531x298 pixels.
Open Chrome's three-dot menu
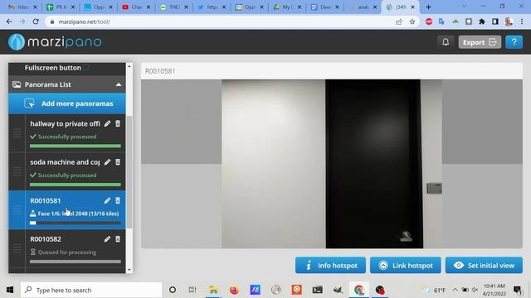522,22
